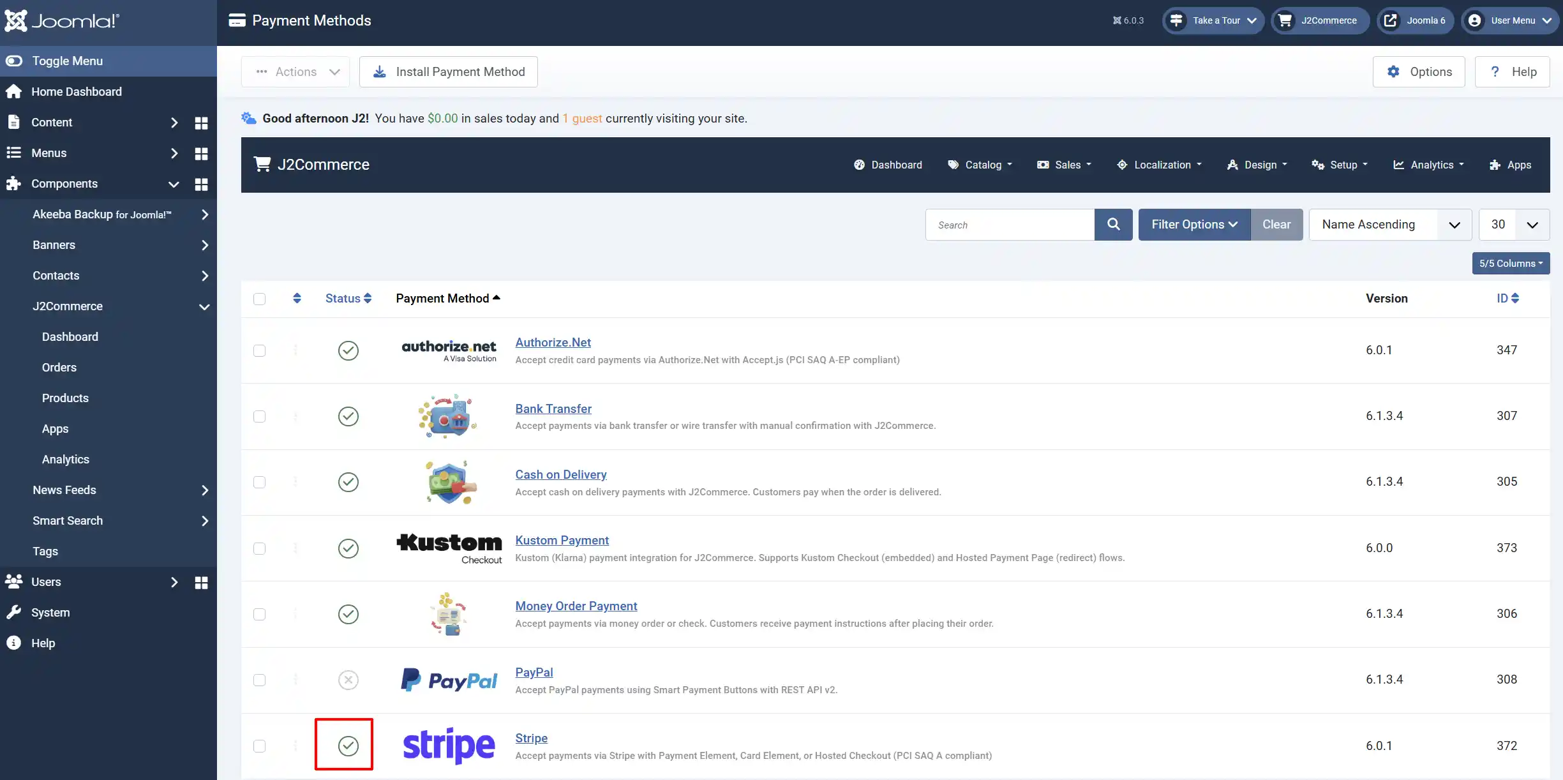Click the search magnifier button

coord(1113,225)
